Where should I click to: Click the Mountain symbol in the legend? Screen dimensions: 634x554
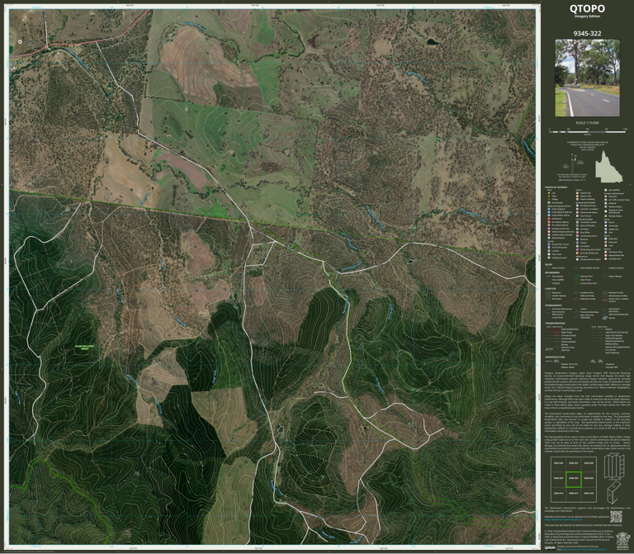[x=606, y=242]
